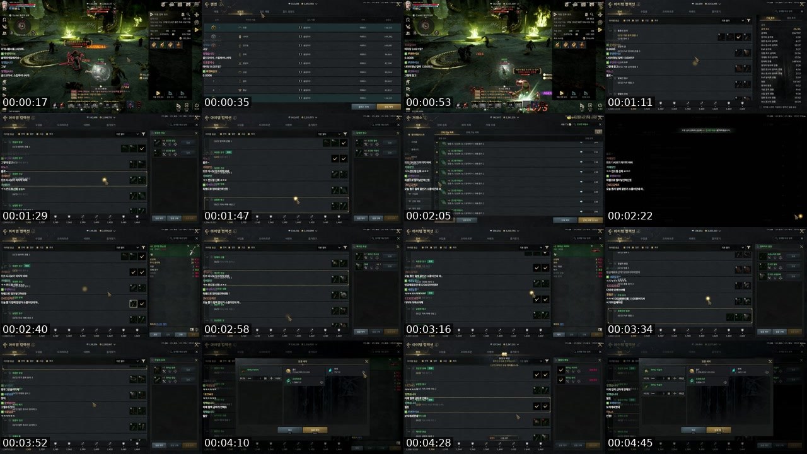Click the back arrow beside 아이템 컬렉션 at 00:01:29
The width and height of the screenshot is (807, 454).
pos(4,118)
